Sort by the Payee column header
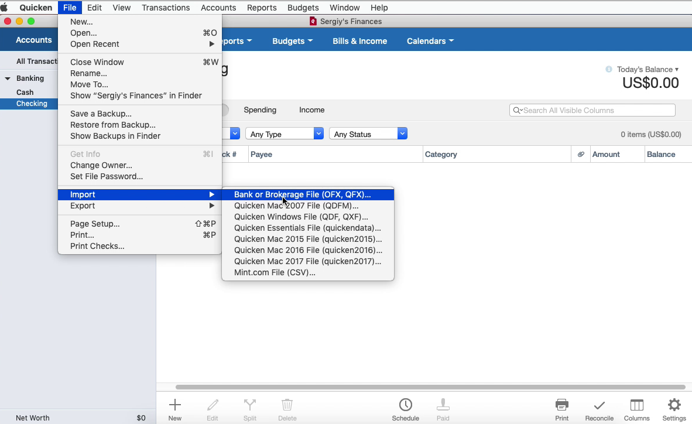The height and width of the screenshot is (424, 692). [x=335, y=154]
